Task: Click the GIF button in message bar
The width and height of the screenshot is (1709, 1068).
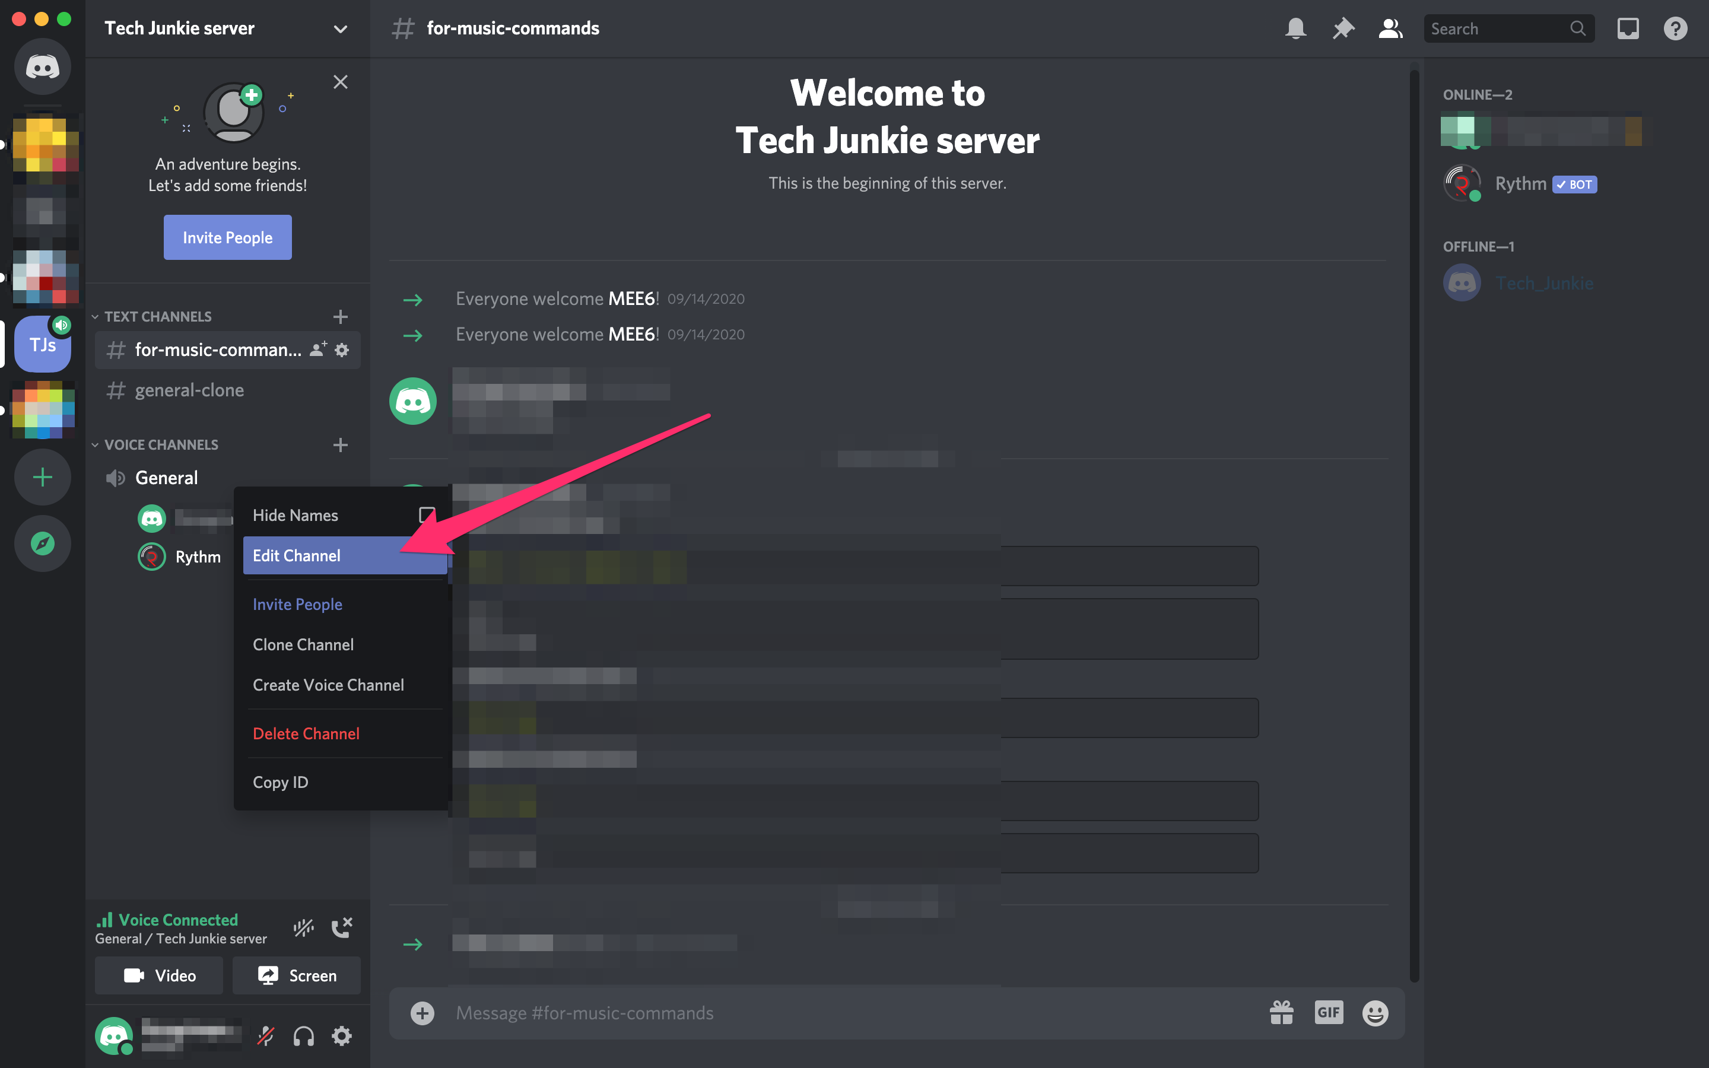Action: (1327, 1013)
